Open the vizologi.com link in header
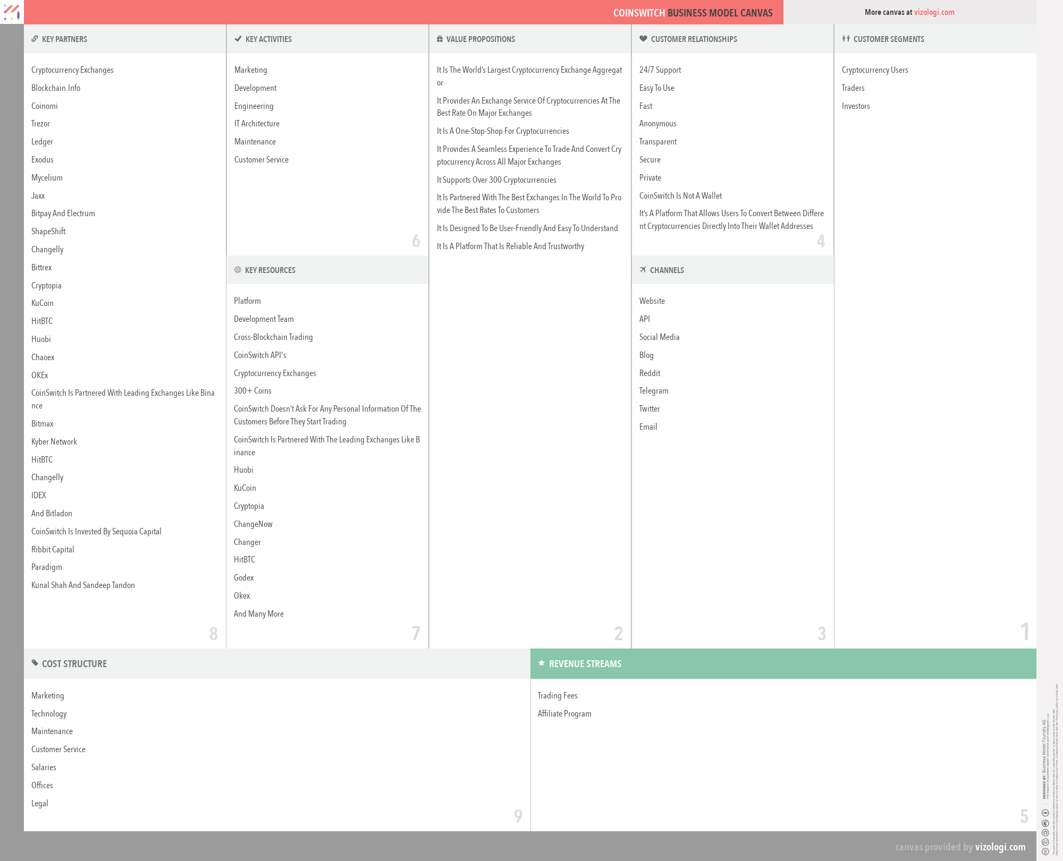 [x=934, y=12]
